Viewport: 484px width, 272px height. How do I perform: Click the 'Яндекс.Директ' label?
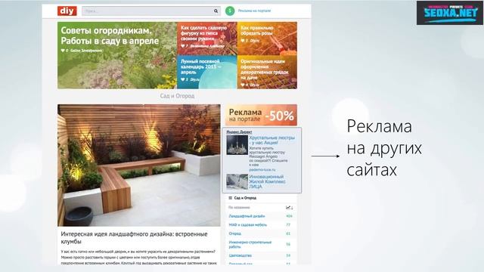pyautogui.click(x=239, y=132)
